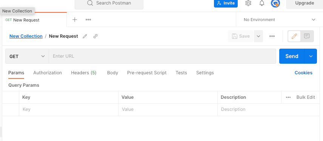This screenshot has height=141, width=323.
Task: Open the Headers (5) tab
Action: (84, 73)
